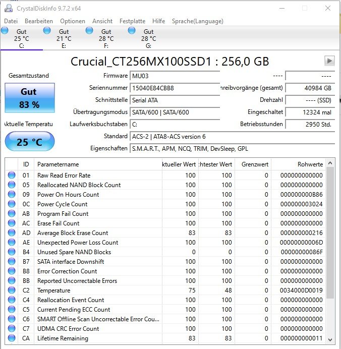The width and height of the screenshot is (341, 349).
Task: Click the status orb for Power Cycle Count
Action: (x=12, y=204)
